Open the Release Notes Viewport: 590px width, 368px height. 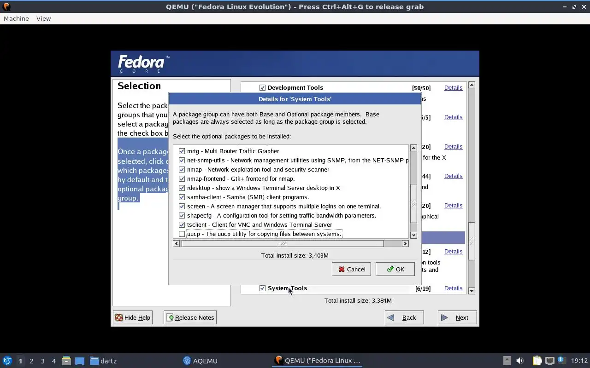click(190, 317)
